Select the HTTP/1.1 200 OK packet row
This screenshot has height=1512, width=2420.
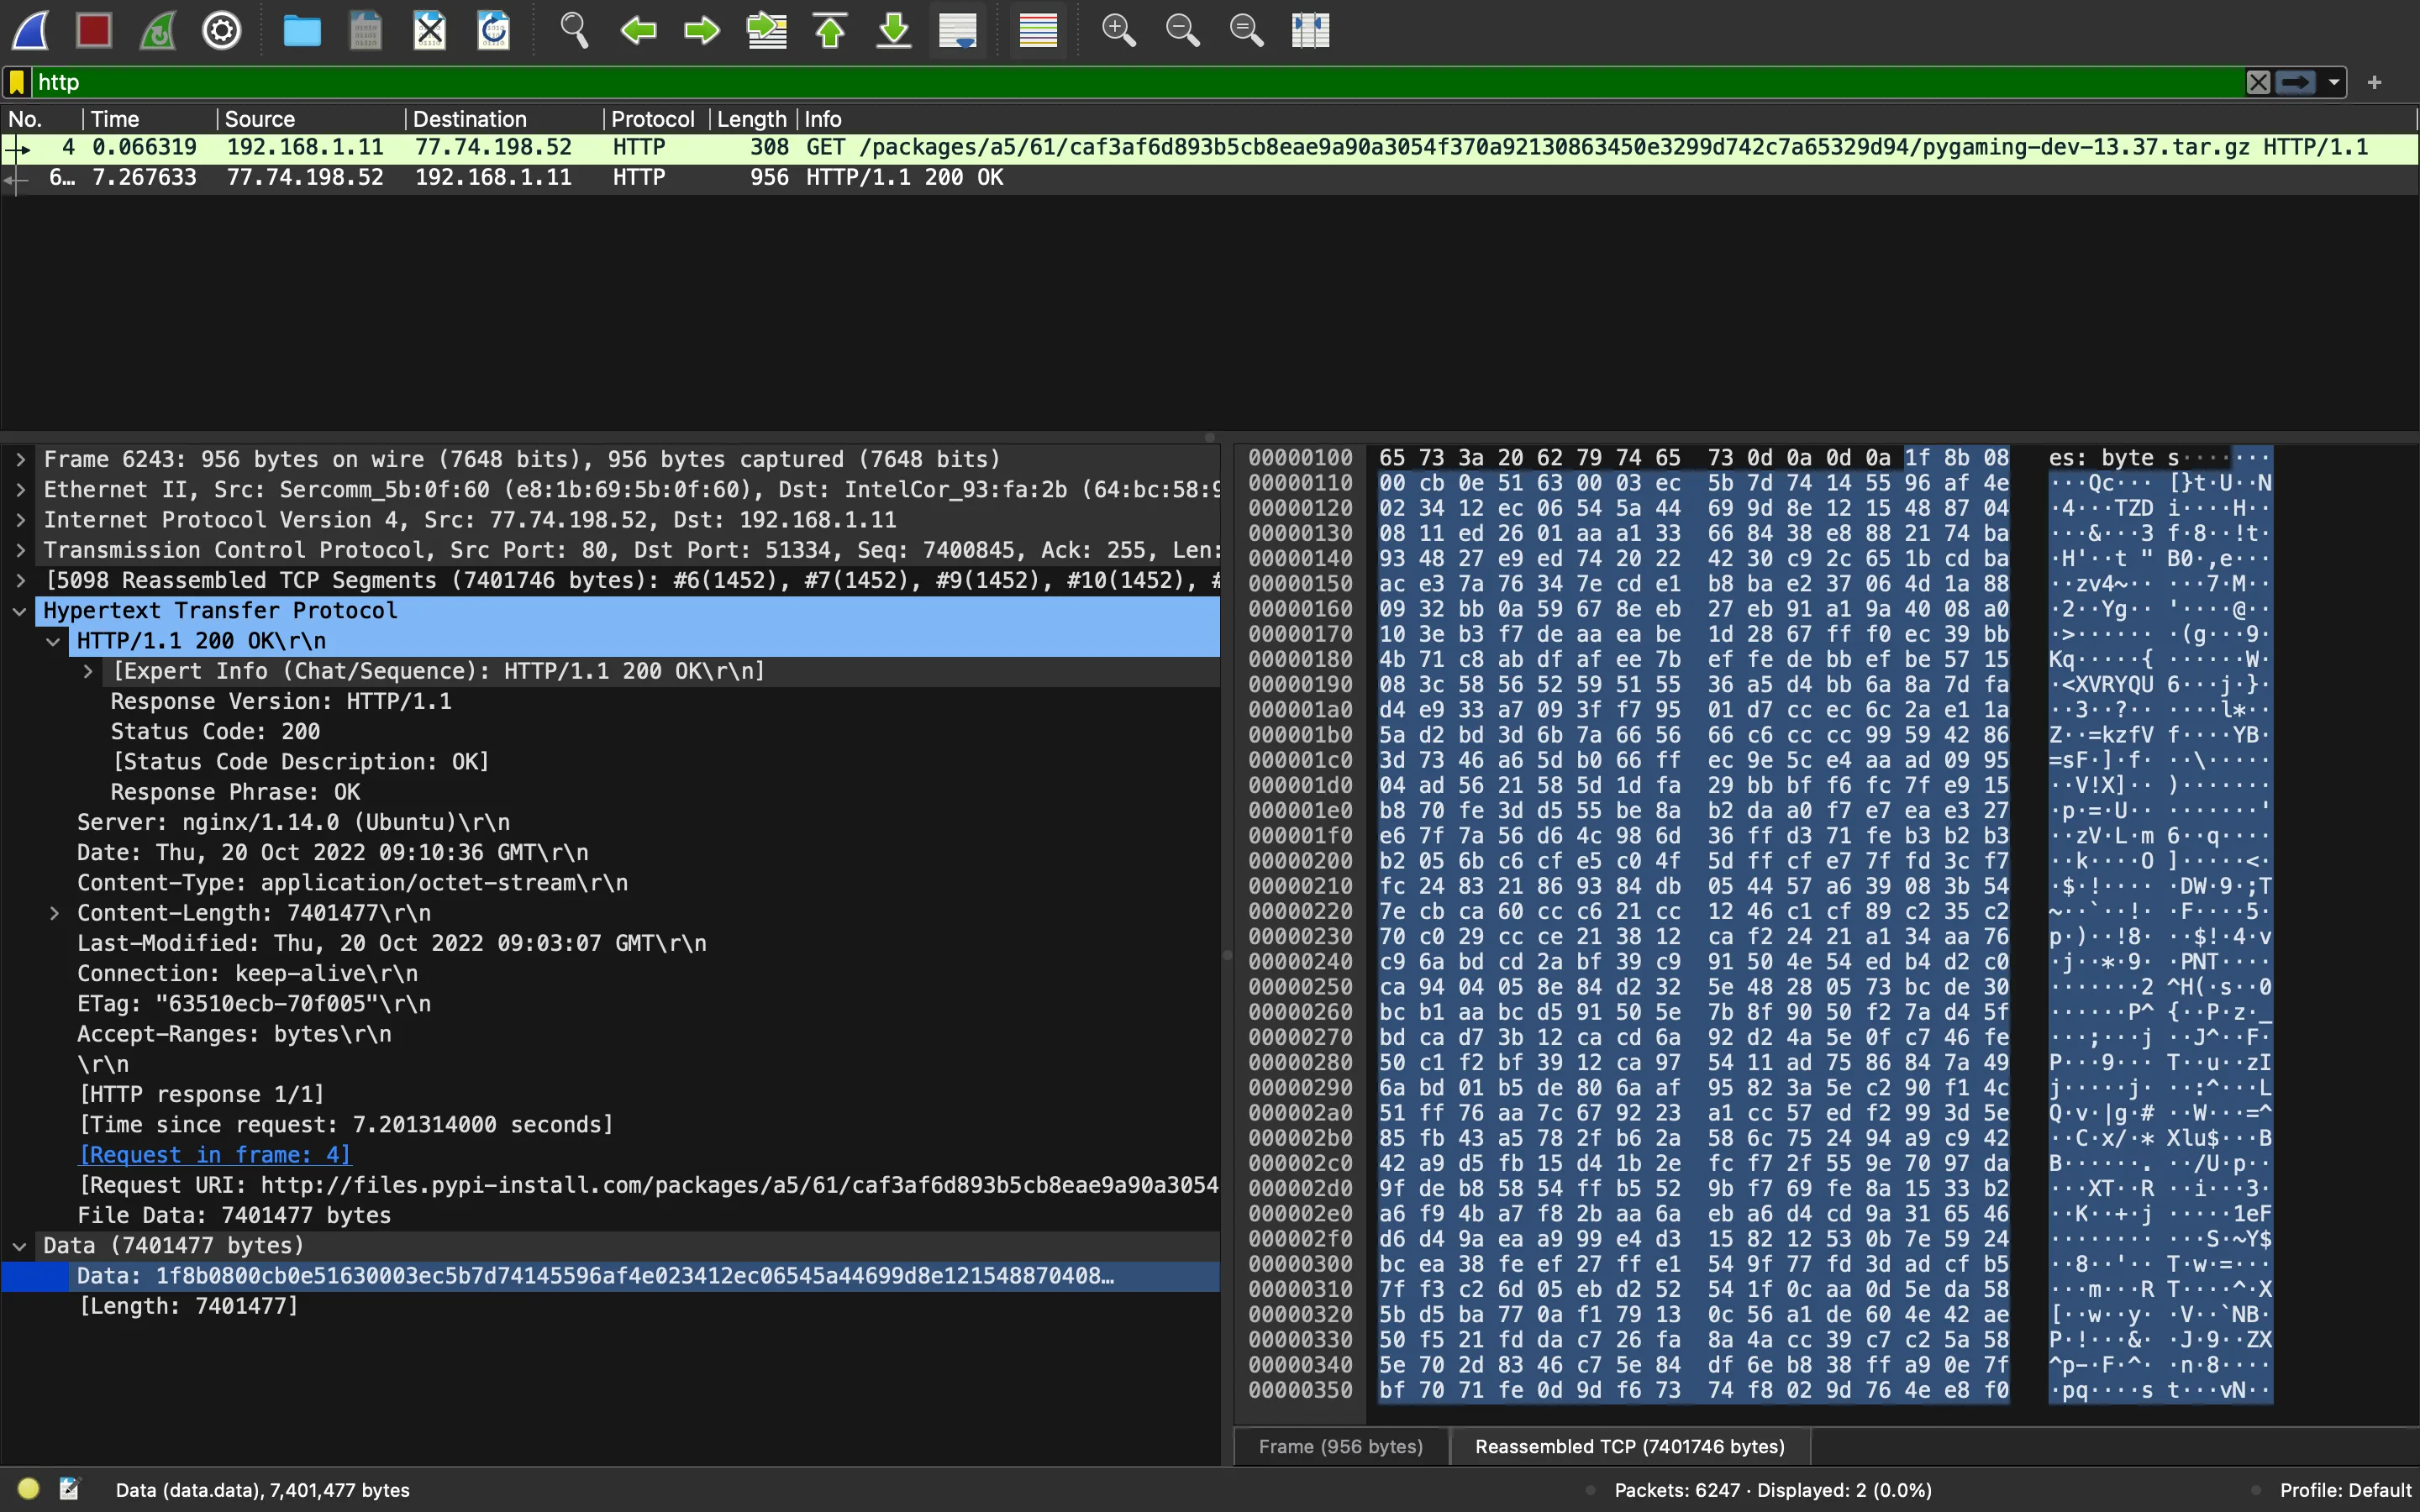pyautogui.click(x=1210, y=178)
